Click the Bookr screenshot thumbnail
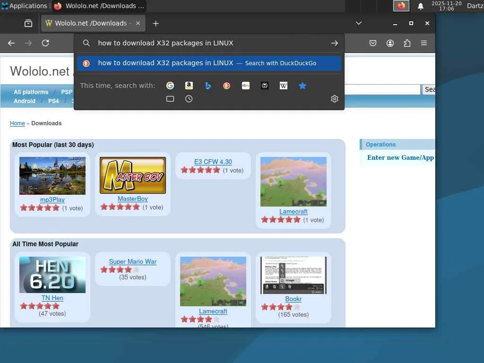The image size is (484, 363). [293, 275]
